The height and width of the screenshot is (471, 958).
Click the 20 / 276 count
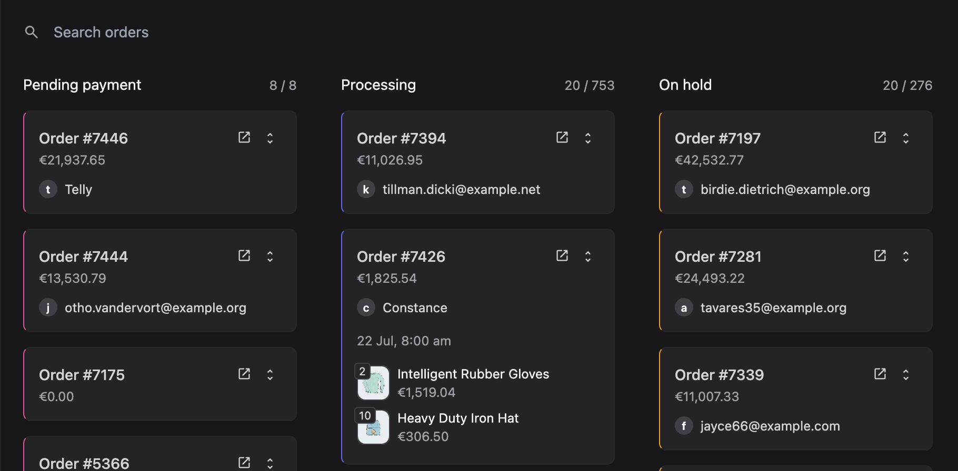tap(907, 86)
